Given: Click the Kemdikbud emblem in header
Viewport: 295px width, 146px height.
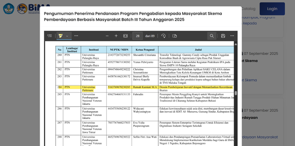Looking at the screenshot, I should (9, 9).
